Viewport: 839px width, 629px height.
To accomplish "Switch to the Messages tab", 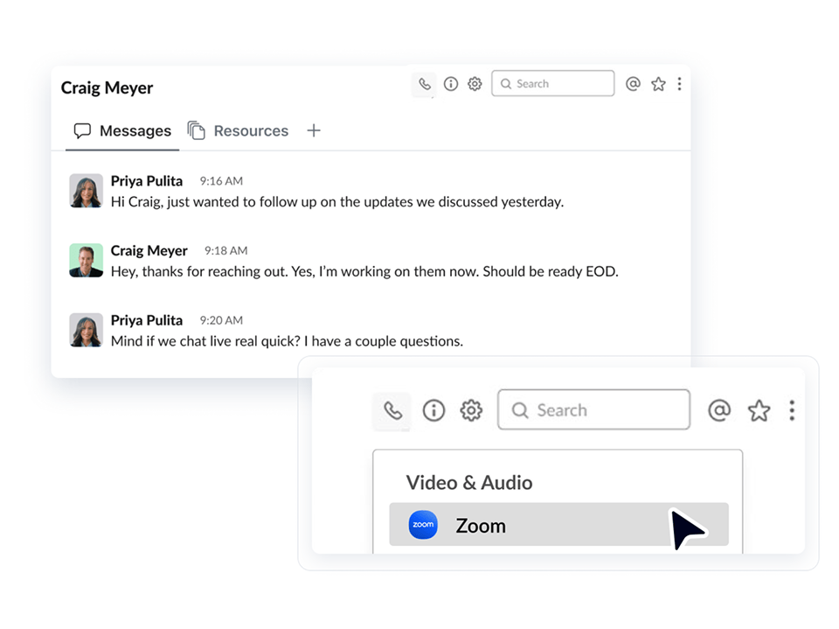I will click(x=123, y=131).
